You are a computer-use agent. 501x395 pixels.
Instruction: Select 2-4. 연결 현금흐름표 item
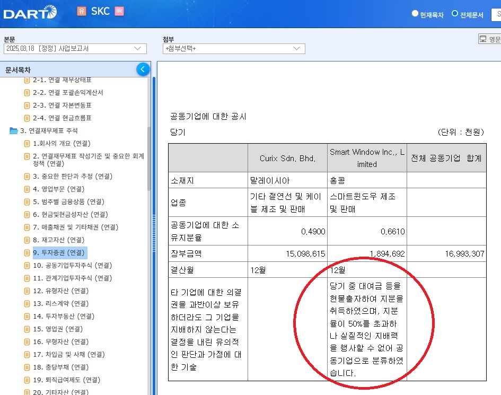[x=62, y=118]
